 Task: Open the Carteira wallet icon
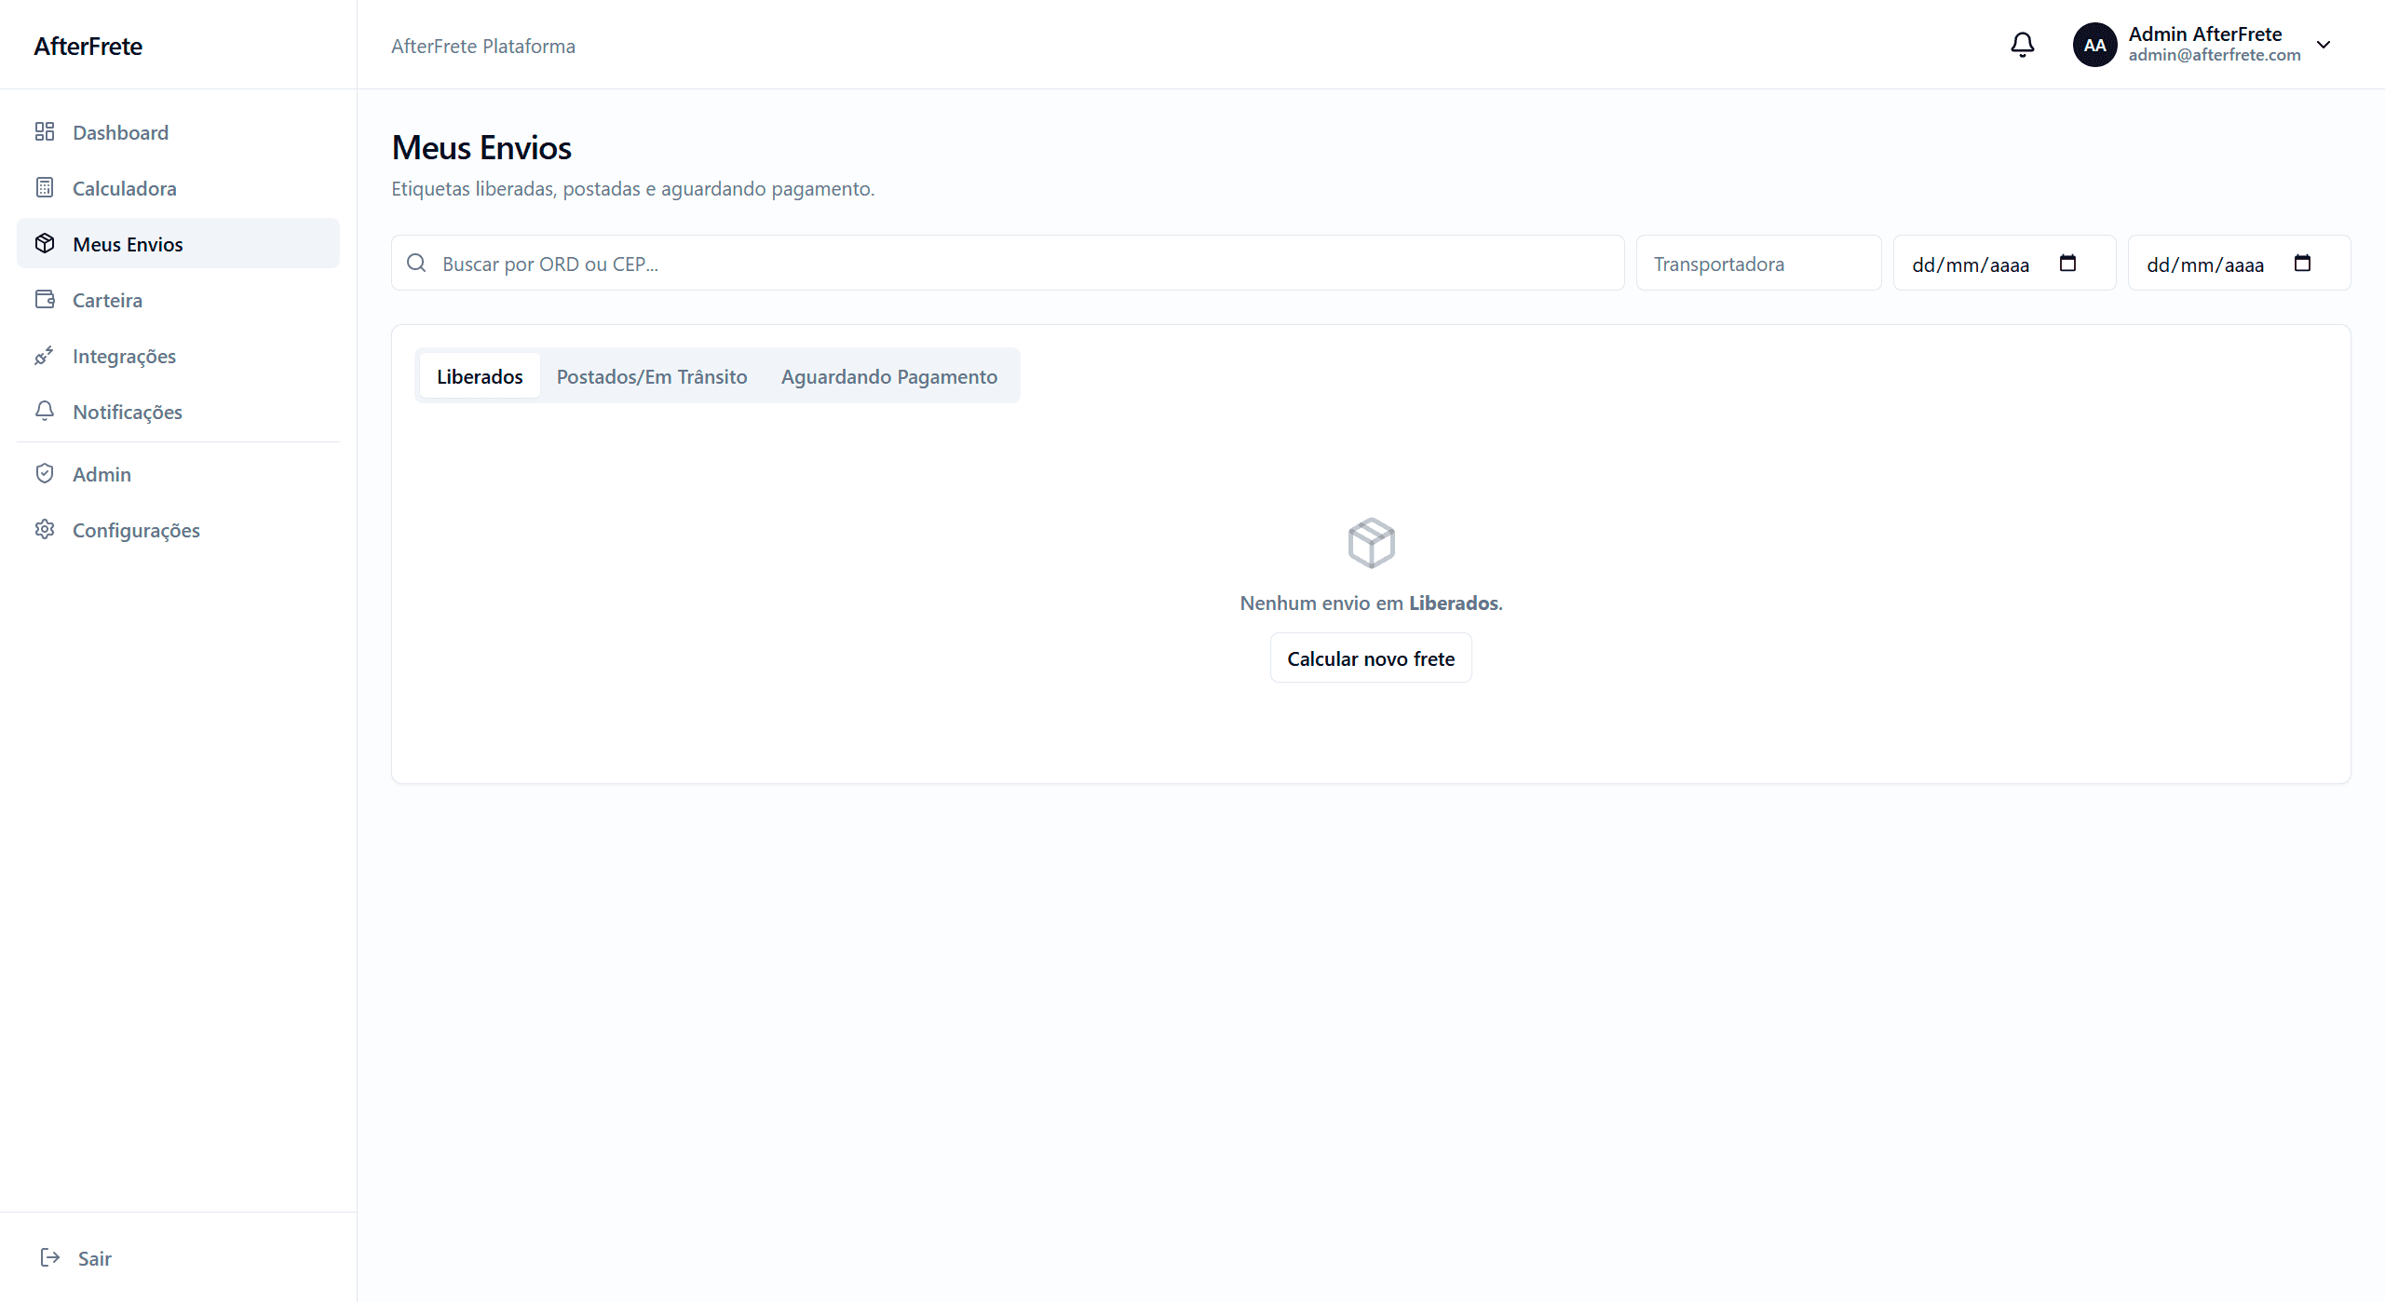tap(45, 299)
